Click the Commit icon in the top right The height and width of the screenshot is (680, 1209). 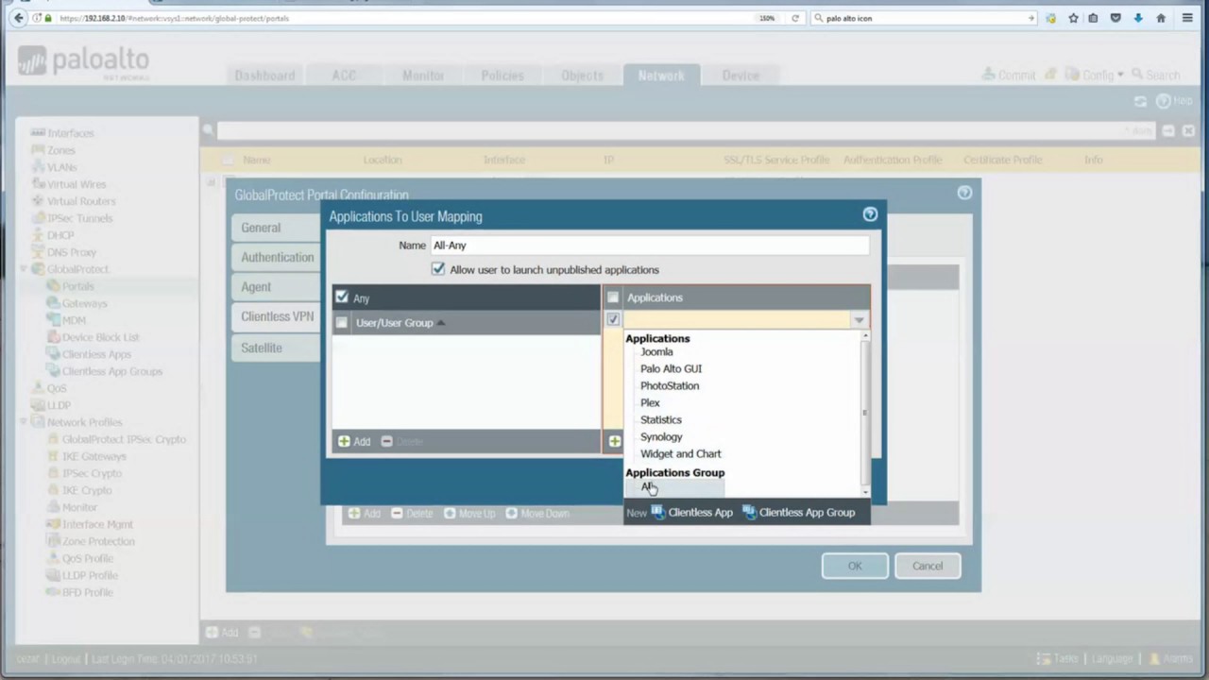click(x=988, y=74)
